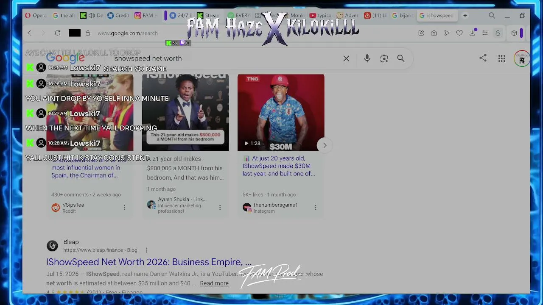Open the IShowSpeed made $30M Instagram post
This screenshot has width=543, height=305.
[279, 166]
